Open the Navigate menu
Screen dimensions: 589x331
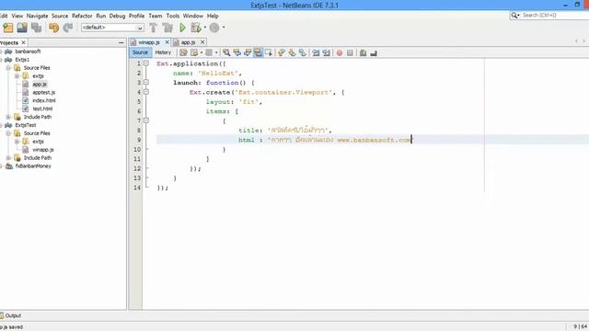pyautogui.click(x=37, y=16)
